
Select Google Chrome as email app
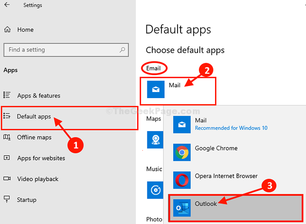[216, 148]
